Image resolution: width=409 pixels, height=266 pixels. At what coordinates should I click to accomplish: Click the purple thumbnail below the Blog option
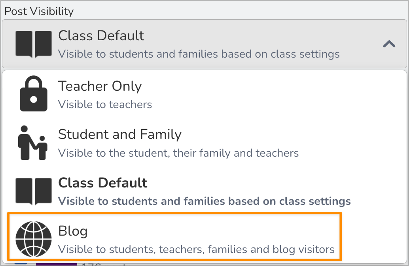point(55,264)
